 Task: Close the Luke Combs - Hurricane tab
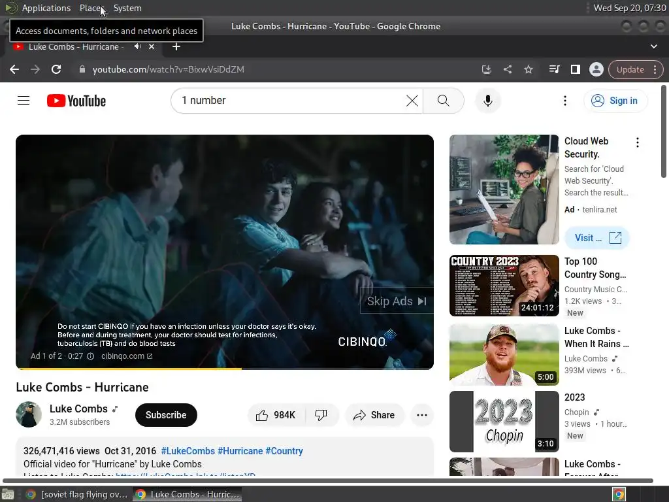(x=152, y=46)
